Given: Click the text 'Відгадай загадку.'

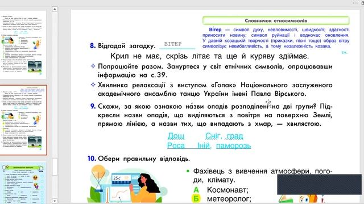Looking at the screenshot, I should click(126, 46).
